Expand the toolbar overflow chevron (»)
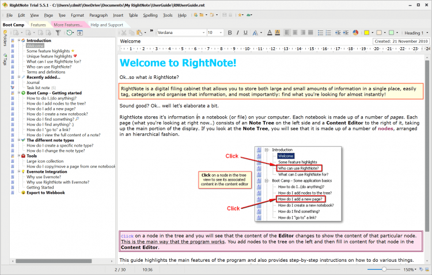This screenshot has width=432, height=275. [x=151, y=31]
